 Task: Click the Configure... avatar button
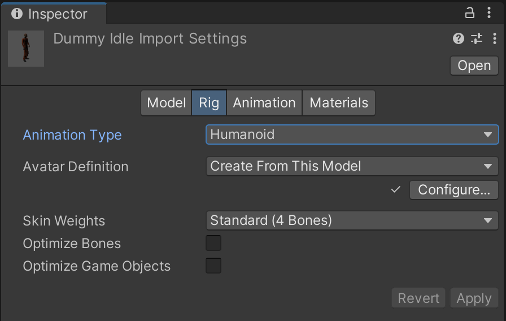coord(453,190)
